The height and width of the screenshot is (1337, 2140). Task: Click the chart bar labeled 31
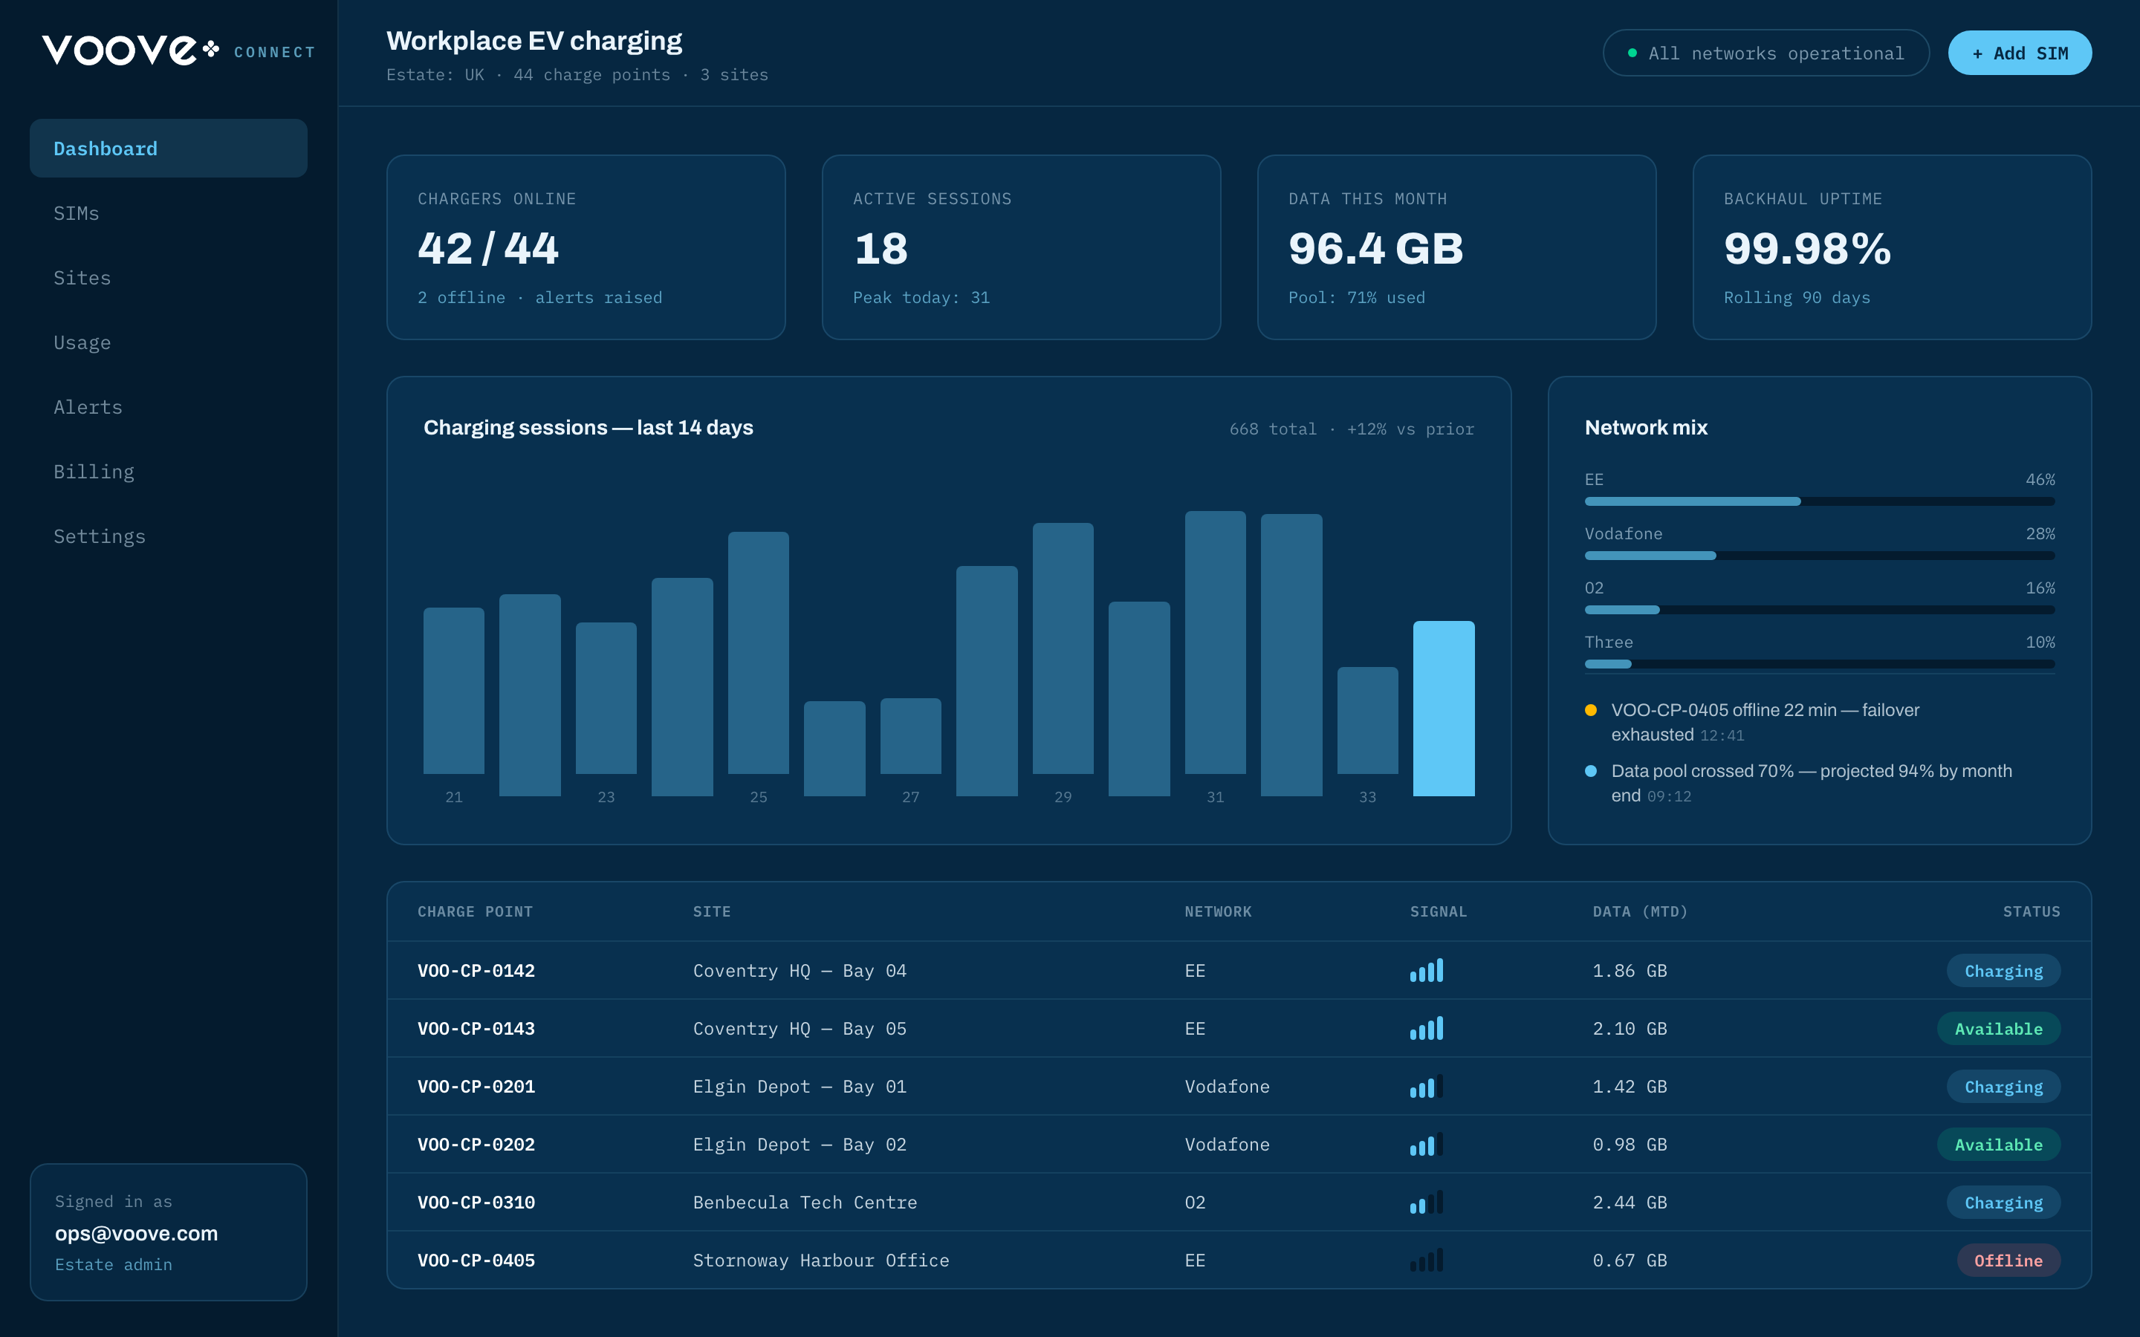pos(1215,642)
